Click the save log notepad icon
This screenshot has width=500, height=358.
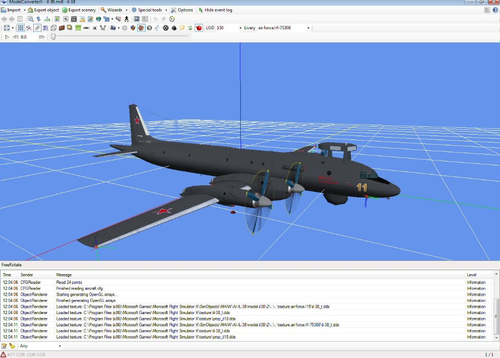coord(4,346)
